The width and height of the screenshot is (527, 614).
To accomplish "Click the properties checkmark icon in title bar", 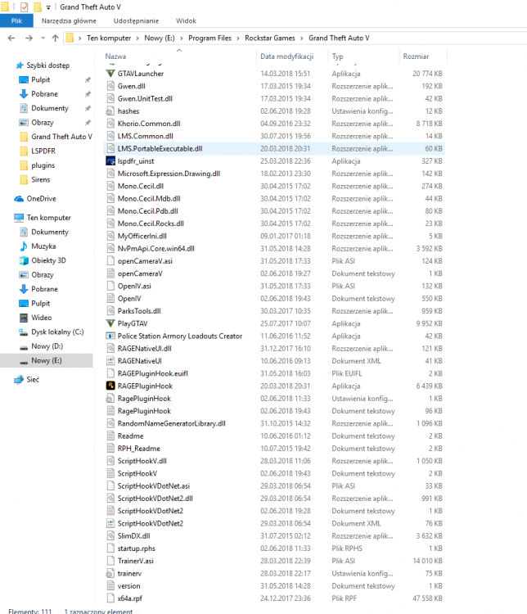I will tap(25, 7).
